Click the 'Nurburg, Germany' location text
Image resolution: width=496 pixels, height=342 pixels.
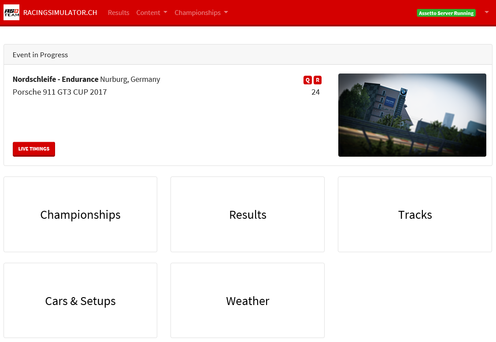point(130,79)
